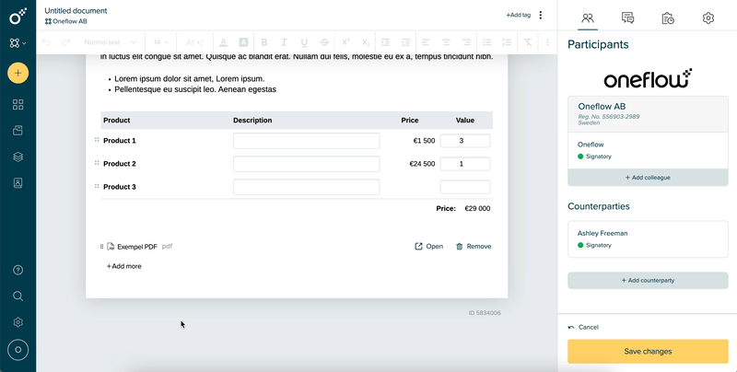737x372 pixels.
Task: Click the Oneflow AB workspace label under title
Action: point(65,21)
